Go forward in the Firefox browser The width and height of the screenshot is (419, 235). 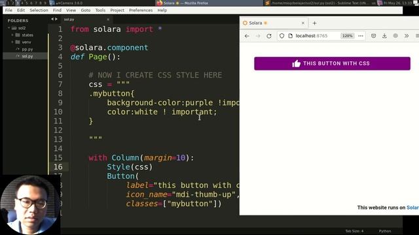(258, 36)
